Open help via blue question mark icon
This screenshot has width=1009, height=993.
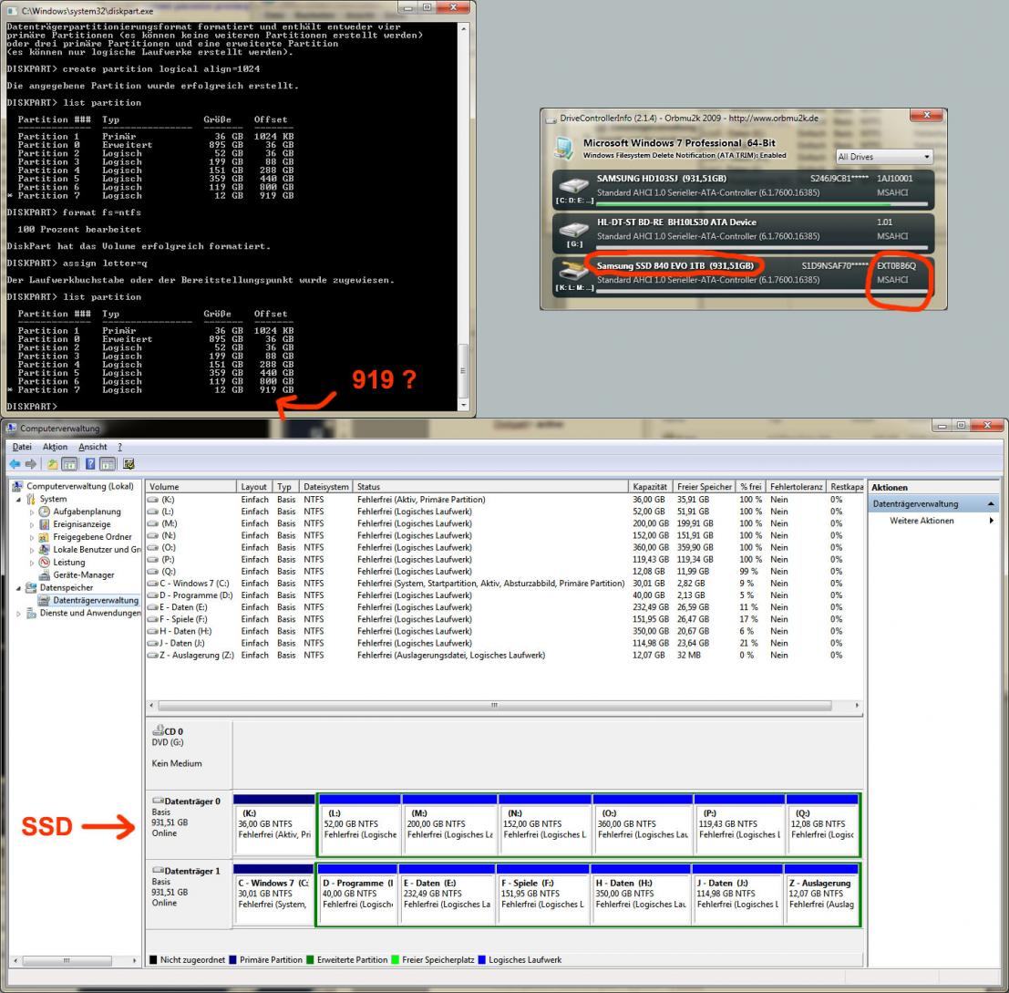(90, 464)
